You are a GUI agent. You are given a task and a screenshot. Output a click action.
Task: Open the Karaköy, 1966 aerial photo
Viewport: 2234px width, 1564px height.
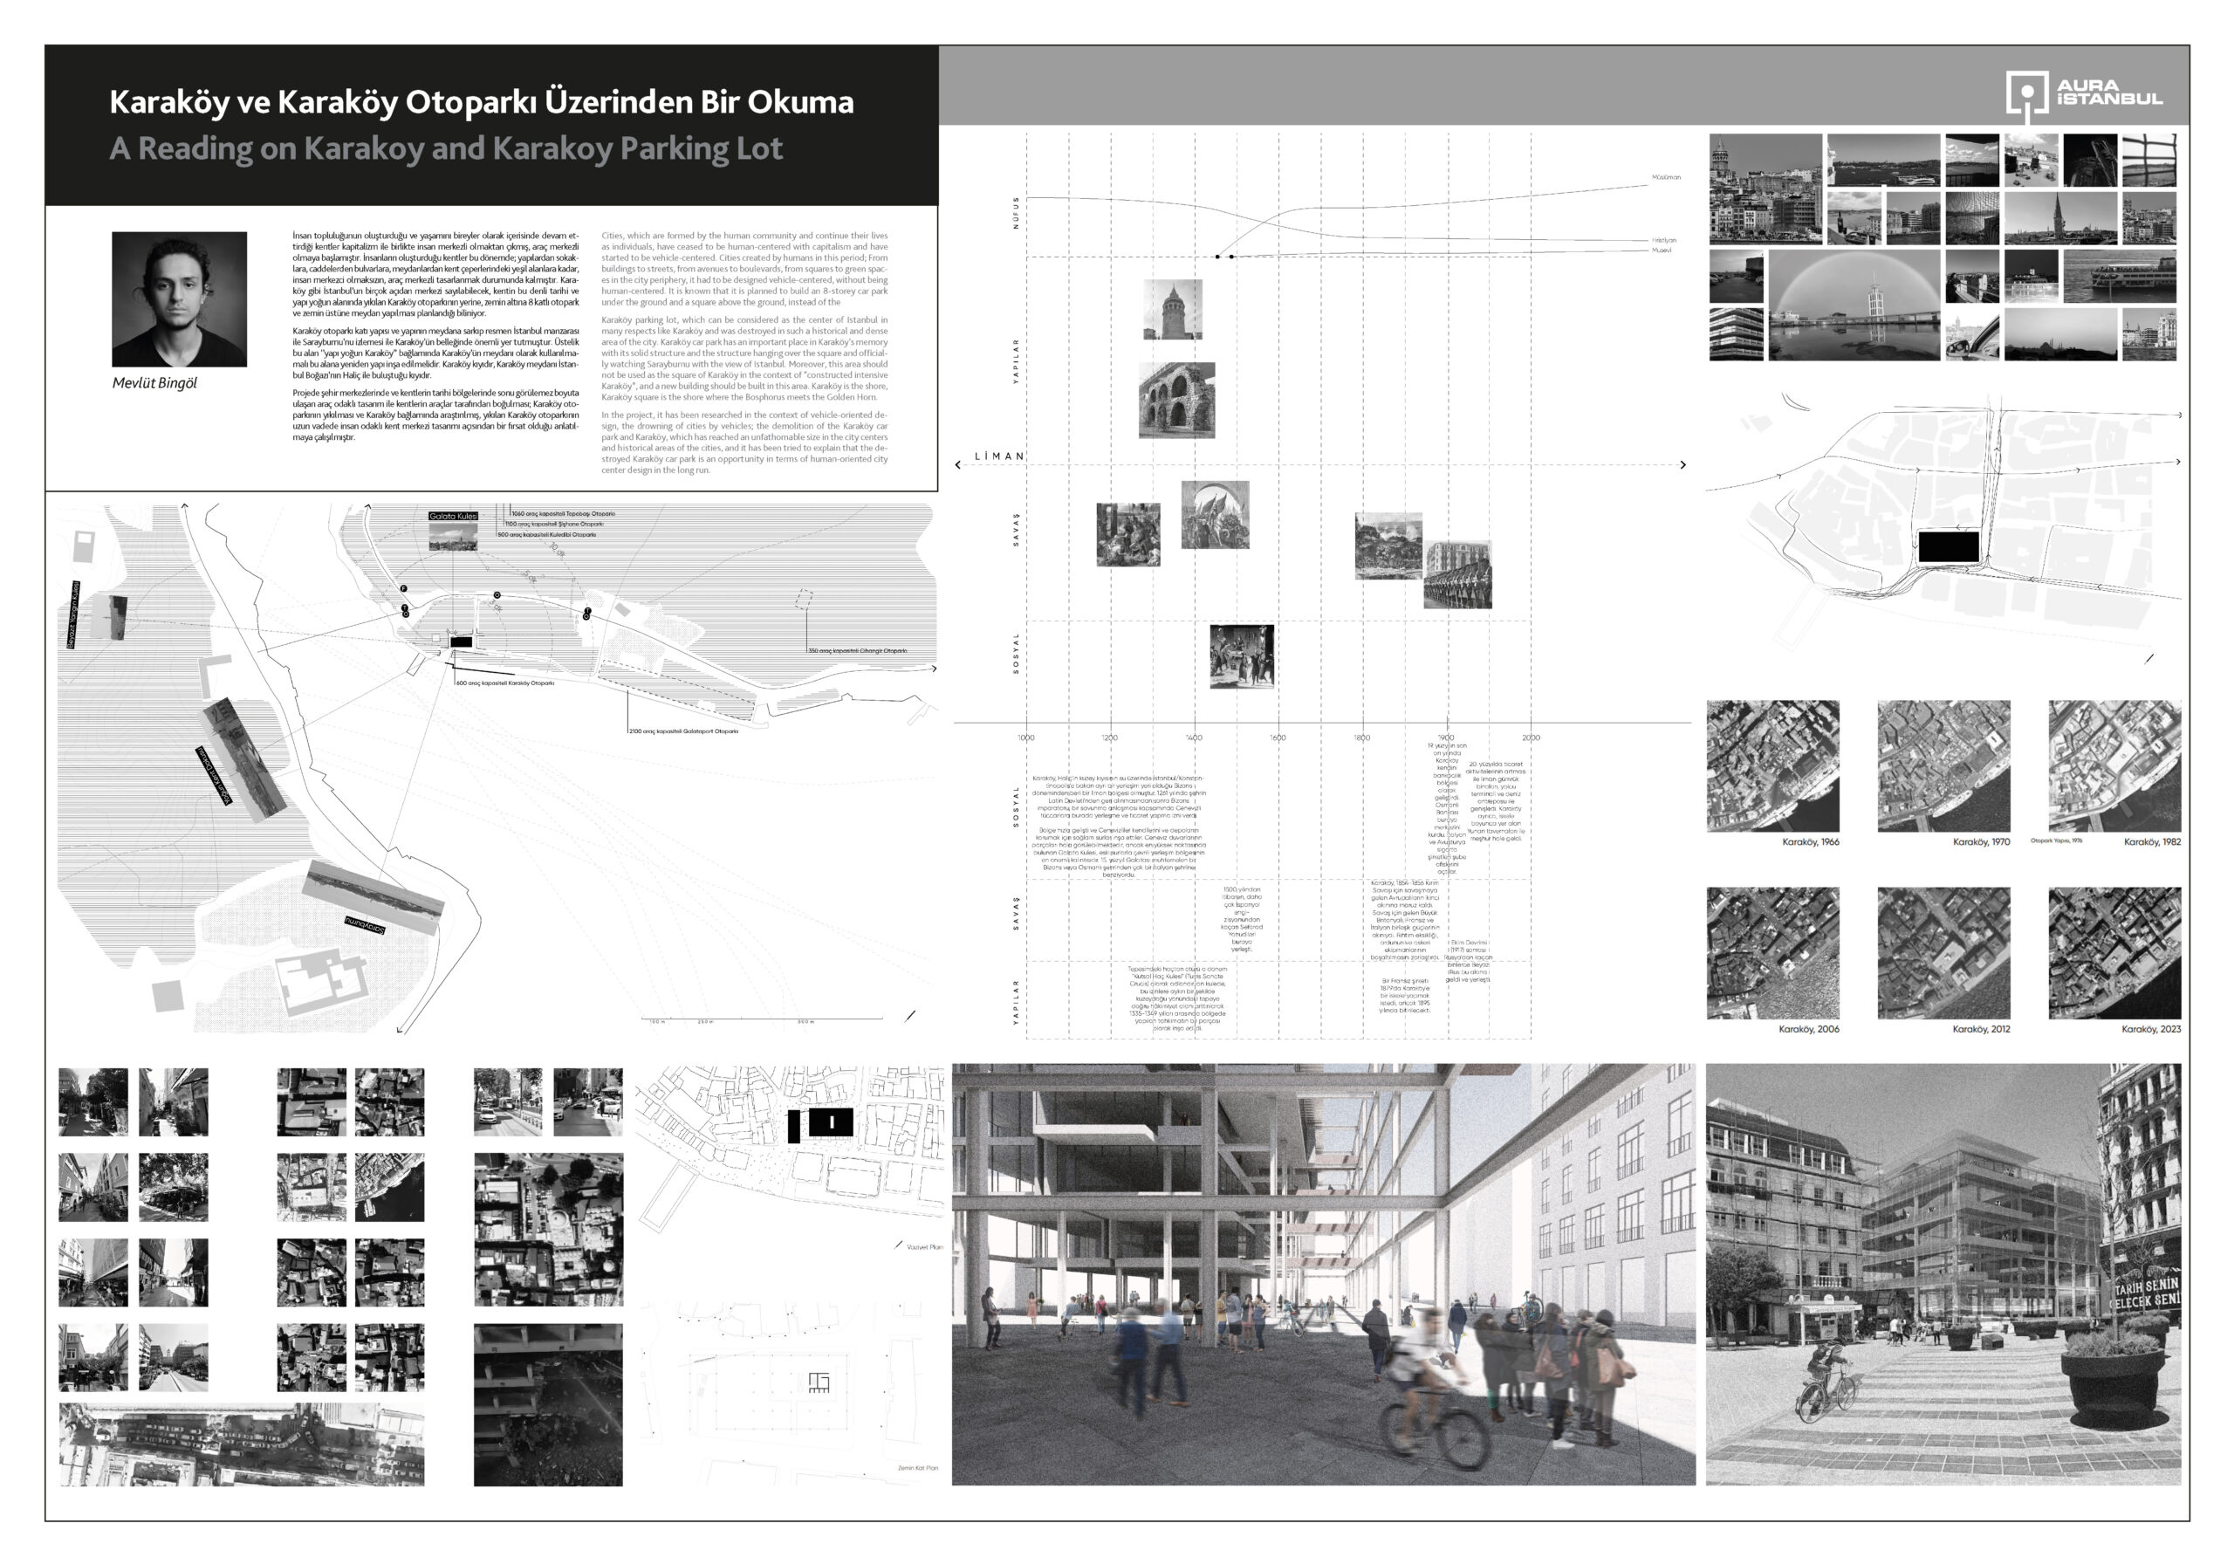pyautogui.click(x=1772, y=766)
